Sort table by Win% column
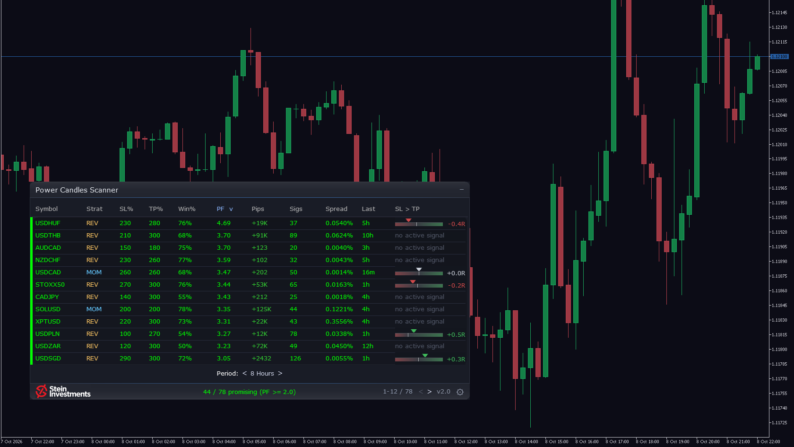 pyautogui.click(x=187, y=209)
